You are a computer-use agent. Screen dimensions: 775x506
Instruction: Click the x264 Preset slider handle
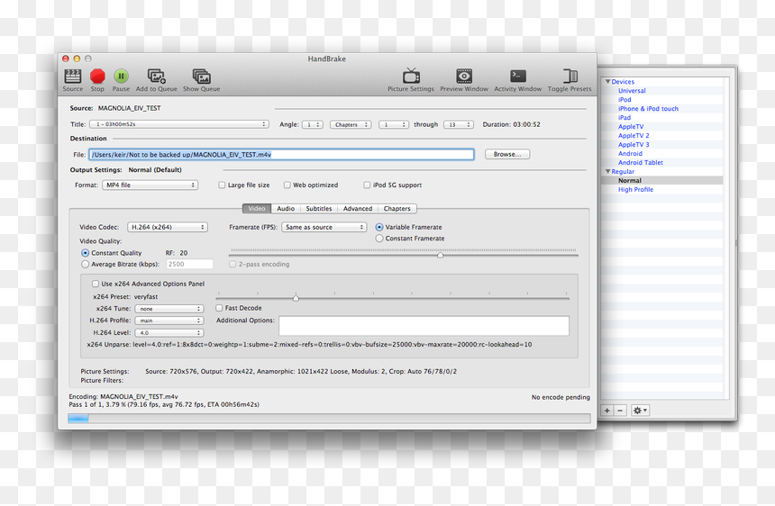point(296,298)
